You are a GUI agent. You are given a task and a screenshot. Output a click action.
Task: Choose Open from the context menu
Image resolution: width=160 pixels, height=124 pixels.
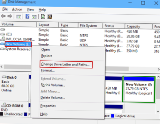point(45,50)
